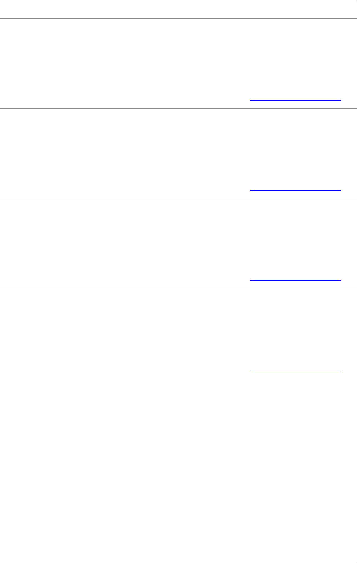Image resolution: width=357 pixels, height=563 pixels.
Task: Click empty space above the second row's link
Action: coord(295,148)
